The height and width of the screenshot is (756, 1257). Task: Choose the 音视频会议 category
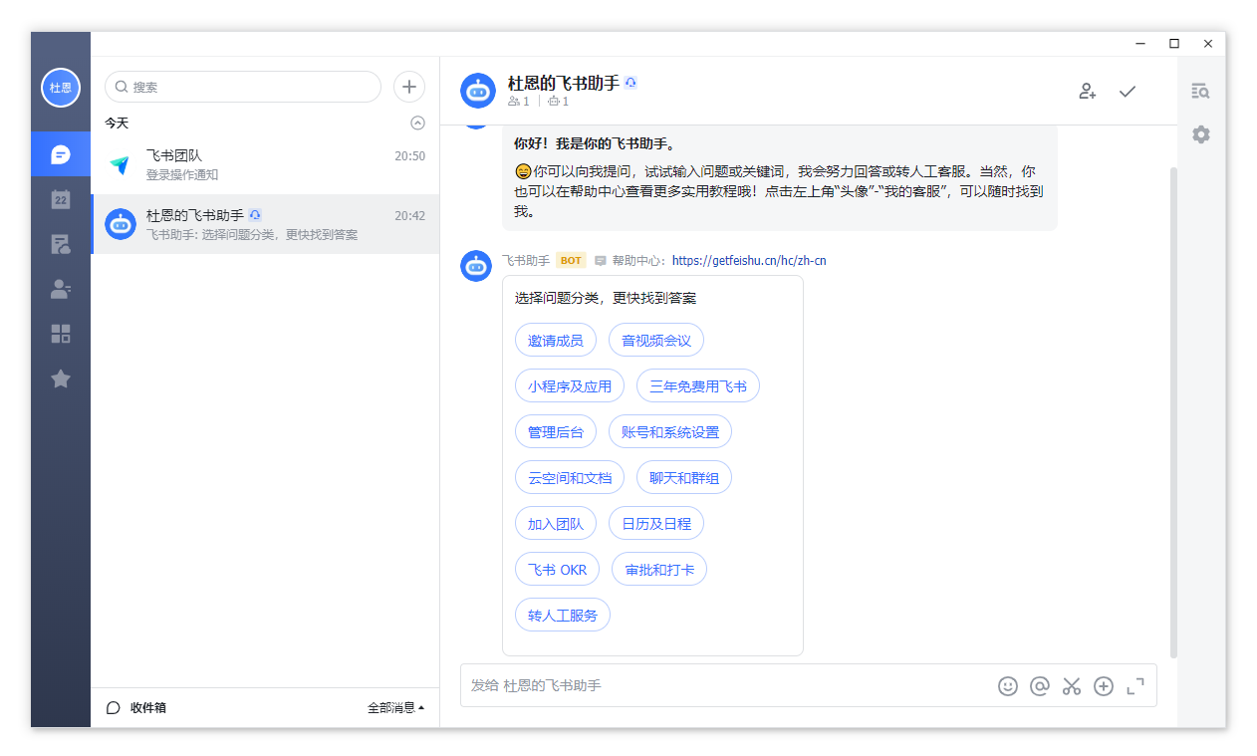click(656, 341)
